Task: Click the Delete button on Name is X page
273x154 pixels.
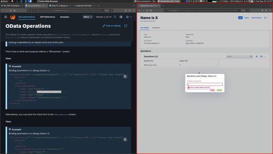Action: (247, 18)
